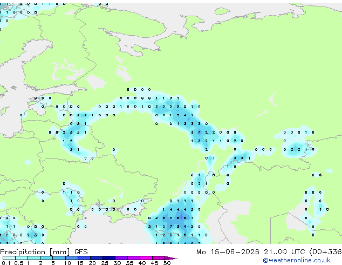Click the magenta legend swatch between 40 and 45

(x=146, y=258)
